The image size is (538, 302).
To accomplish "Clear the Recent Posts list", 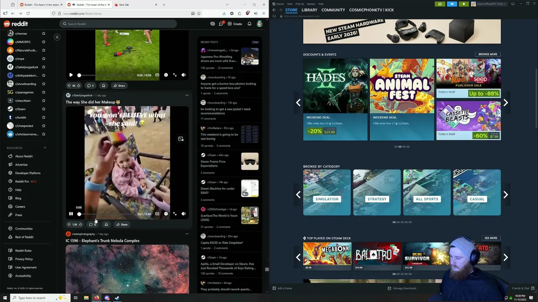I will pyautogui.click(x=255, y=42).
